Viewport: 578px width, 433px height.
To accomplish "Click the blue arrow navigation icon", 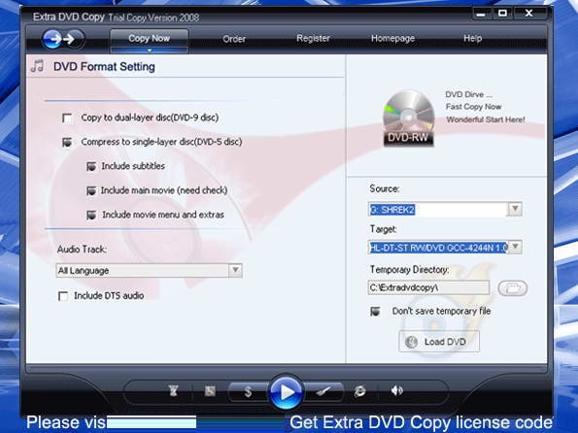I will click(x=63, y=39).
